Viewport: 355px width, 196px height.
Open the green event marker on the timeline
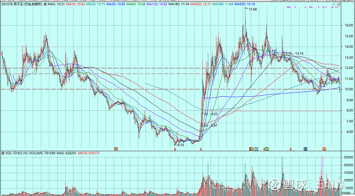(x=267, y=149)
